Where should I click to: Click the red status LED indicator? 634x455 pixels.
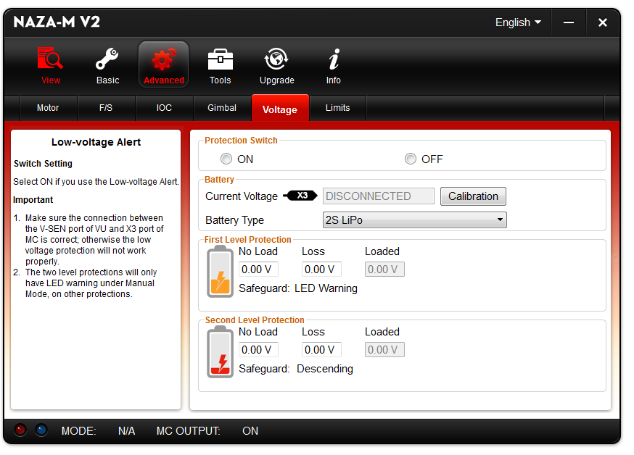[20, 430]
